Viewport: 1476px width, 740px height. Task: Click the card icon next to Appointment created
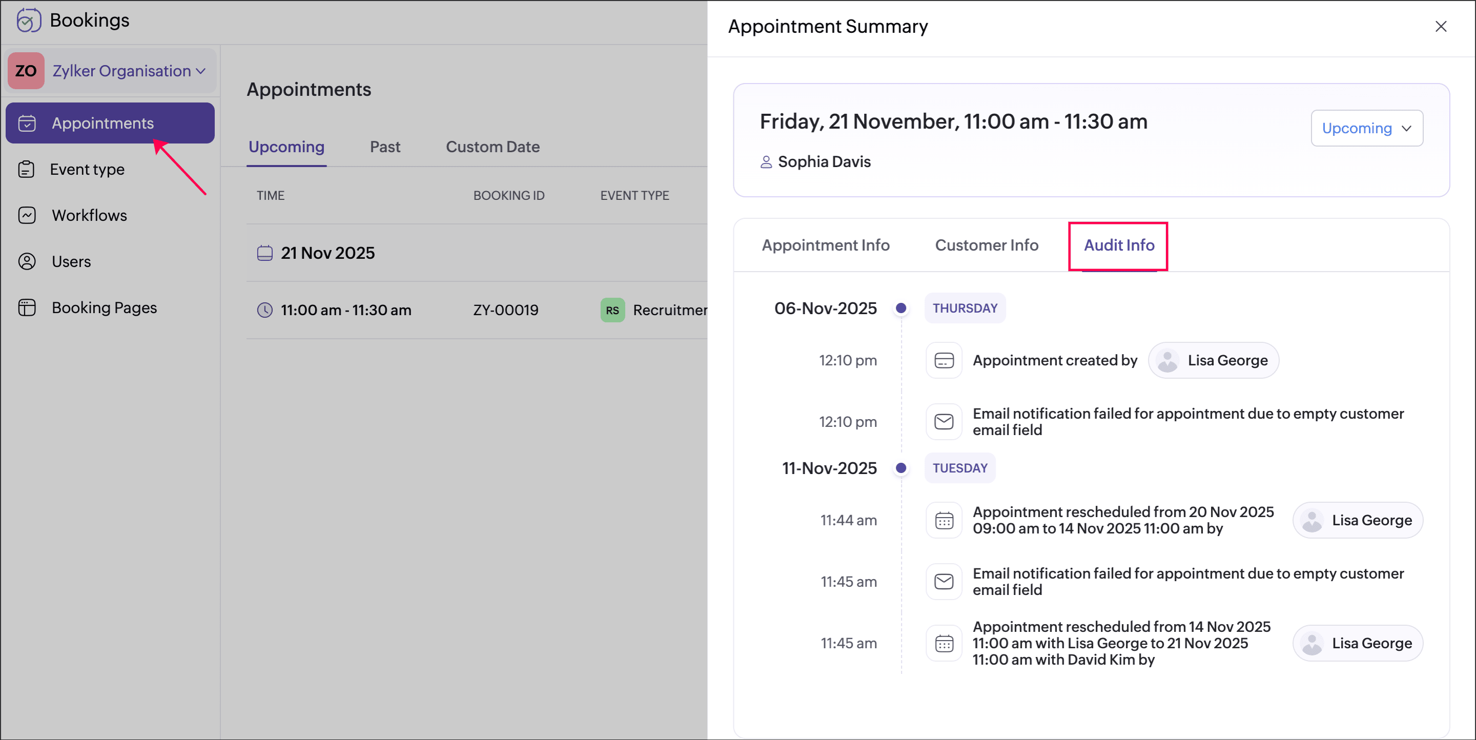[x=944, y=360]
